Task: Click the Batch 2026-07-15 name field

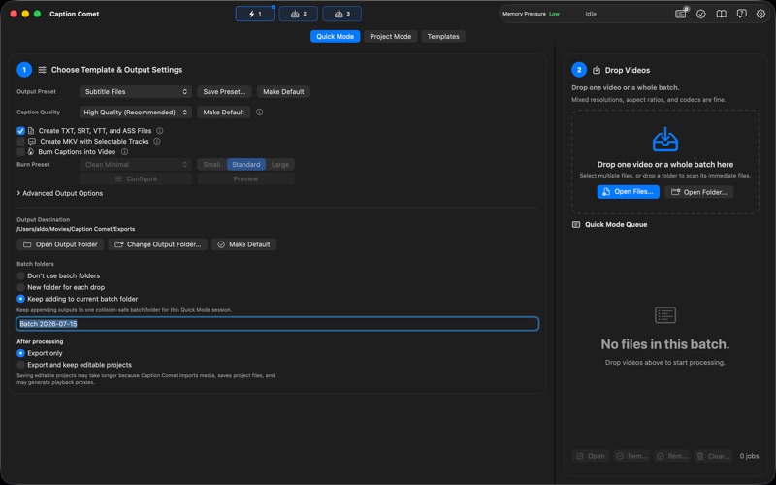Action: tap(277, 324)
